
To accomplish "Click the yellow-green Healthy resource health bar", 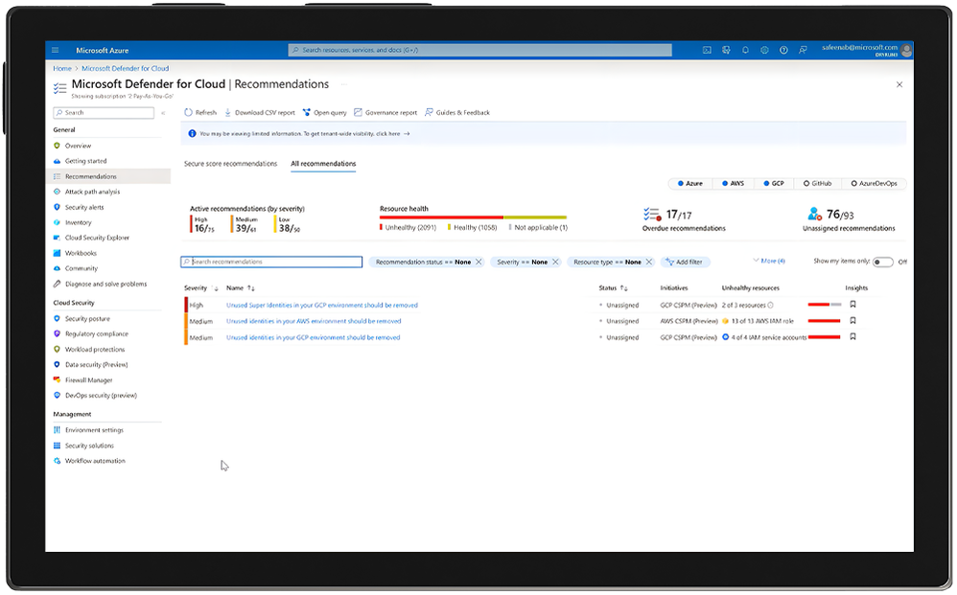I will pyautogui.click(x=535, y=217).
